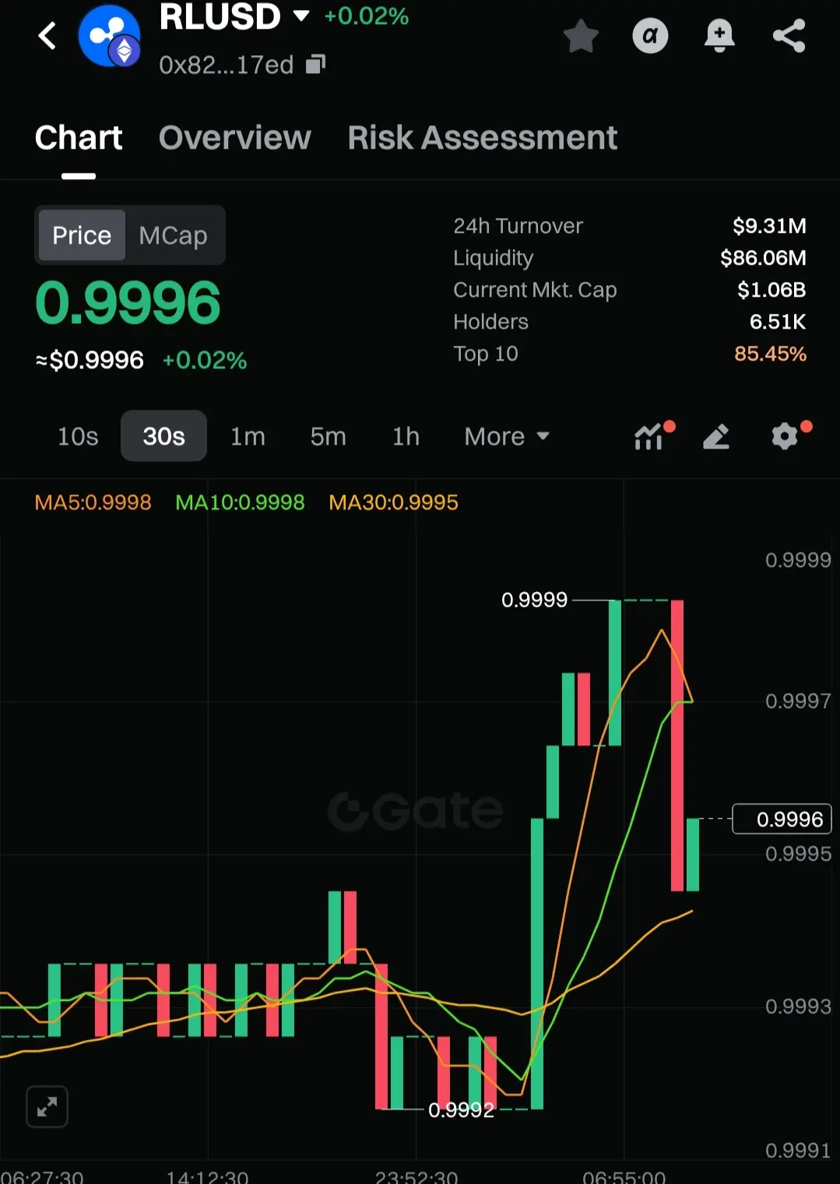Tap the MA5:0.9998 indicator label
This screenshot has height=1184, width=840.
[x=93, y=502]
